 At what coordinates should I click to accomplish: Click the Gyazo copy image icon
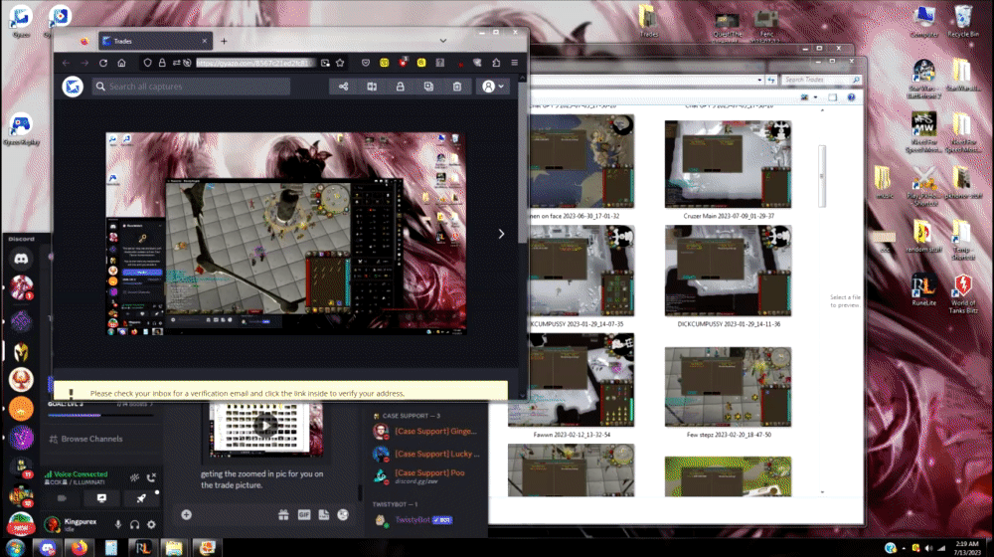pos(428,87)
